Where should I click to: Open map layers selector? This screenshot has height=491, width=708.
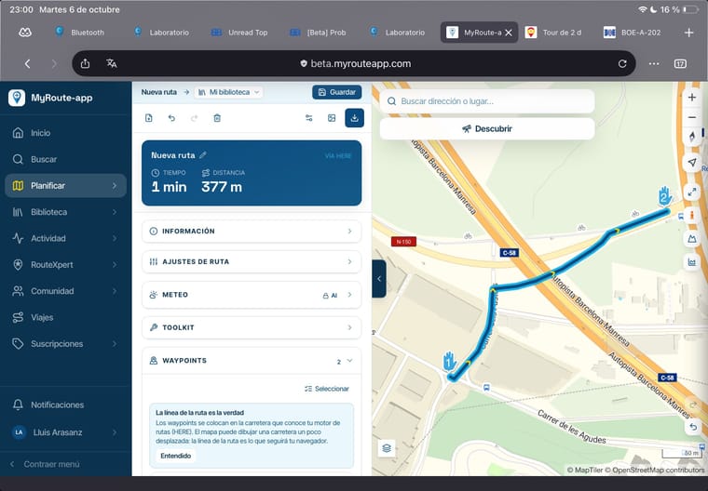(x=387, y=448)
